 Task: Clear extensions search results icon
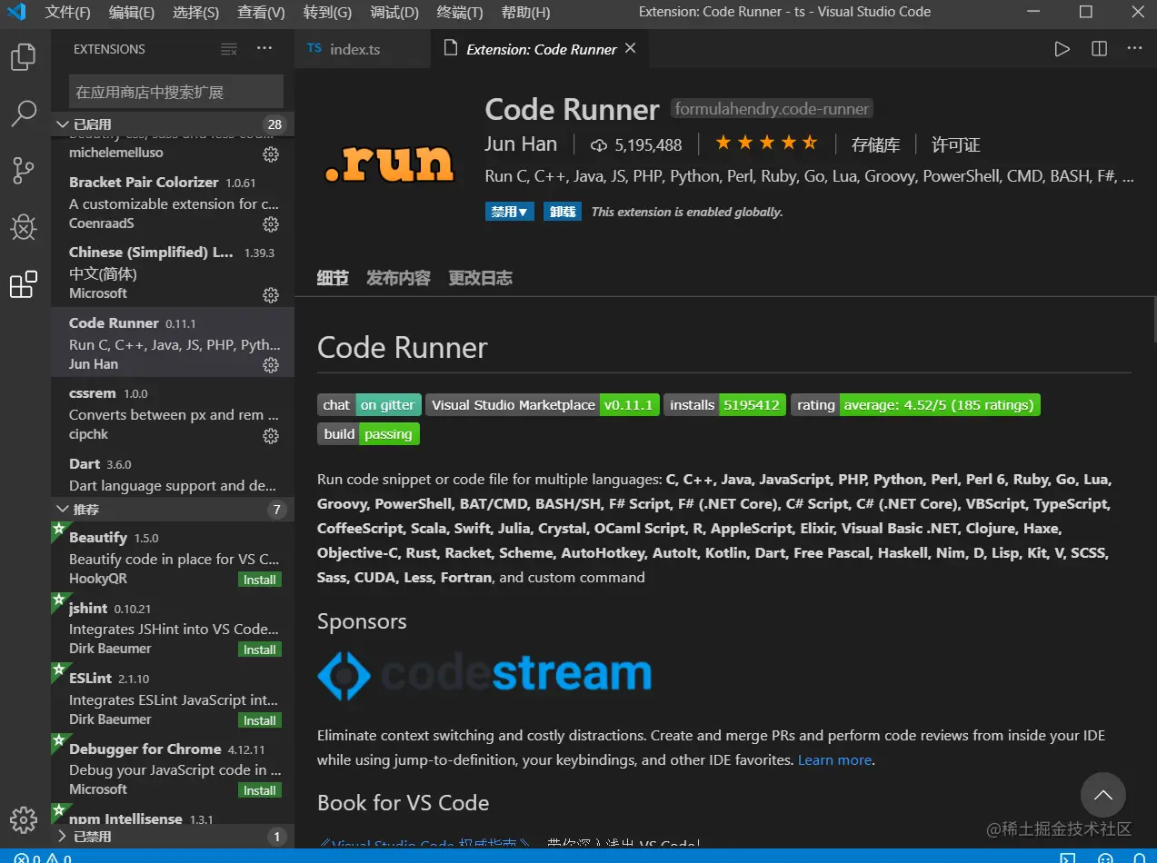click(229, 49)
